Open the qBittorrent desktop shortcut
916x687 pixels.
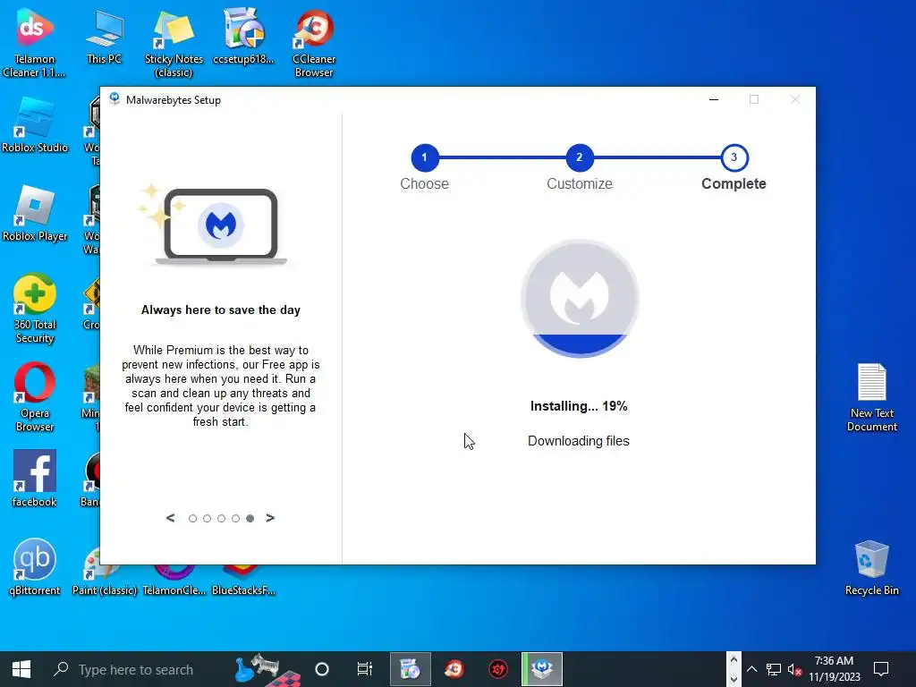[x=35, y=566]
